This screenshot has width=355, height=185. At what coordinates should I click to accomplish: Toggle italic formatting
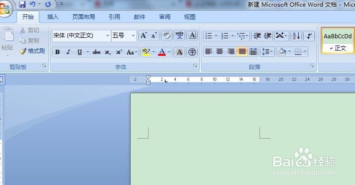(68, 52)
